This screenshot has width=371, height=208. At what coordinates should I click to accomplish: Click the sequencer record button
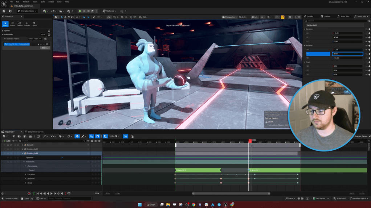tap(29, 194)
